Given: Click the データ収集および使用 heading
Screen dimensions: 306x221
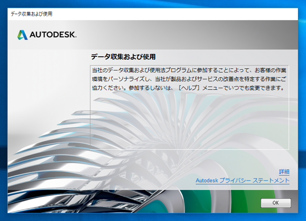Looking at the screenshot, I should [x=123, y=57].
